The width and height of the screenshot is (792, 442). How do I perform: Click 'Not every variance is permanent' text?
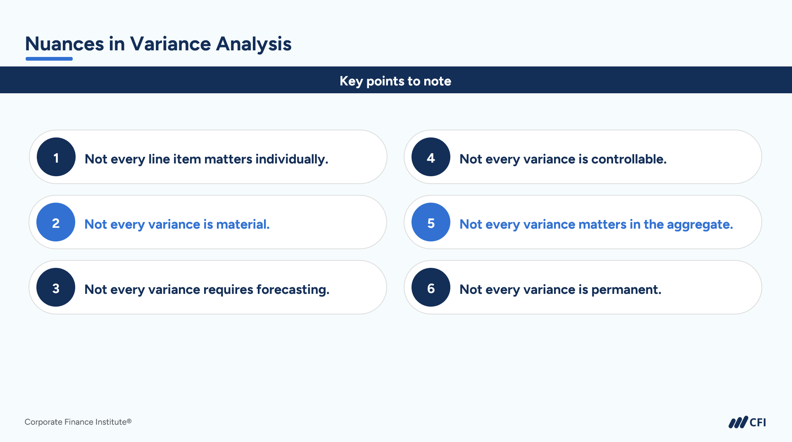pyautogui.click(x=560, y=289)
